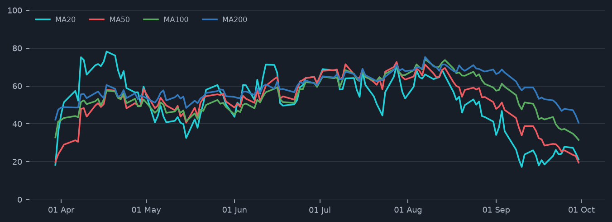Click the red MA50 legend line swatch
The height and width of the screenshot is (222, 612).
(x=97, y=19)
